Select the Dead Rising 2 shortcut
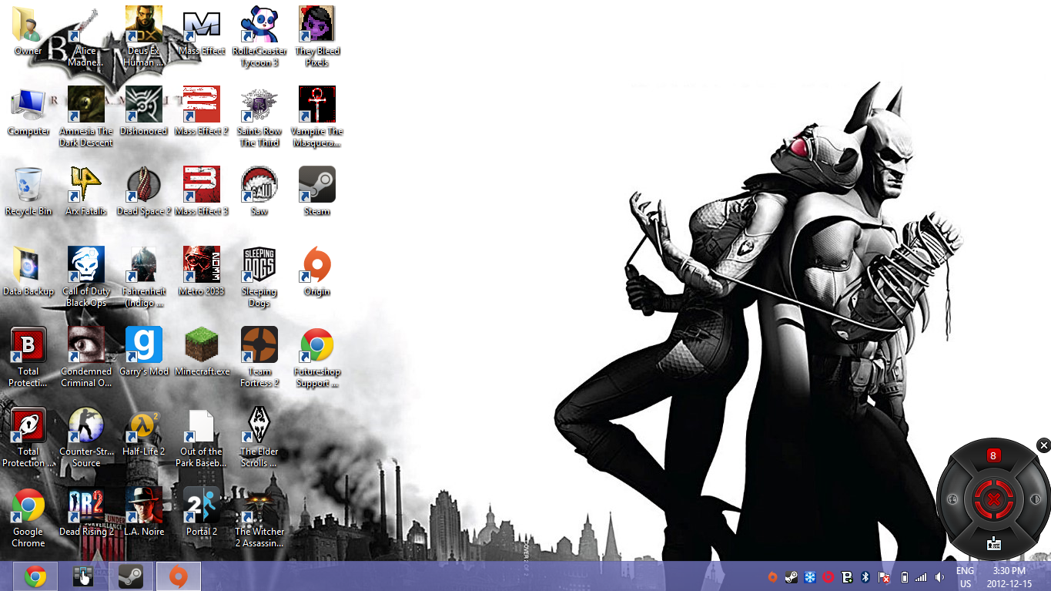 tap(86, 512)
